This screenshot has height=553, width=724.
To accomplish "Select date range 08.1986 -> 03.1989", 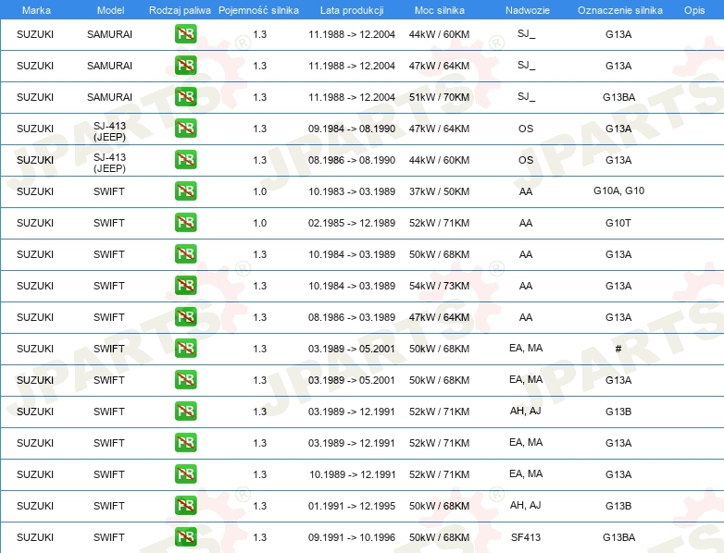I will pos(352,317).
